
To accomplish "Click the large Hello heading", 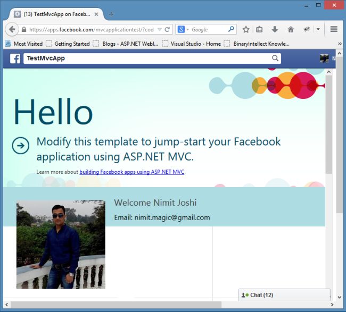I will pos(53,112).
